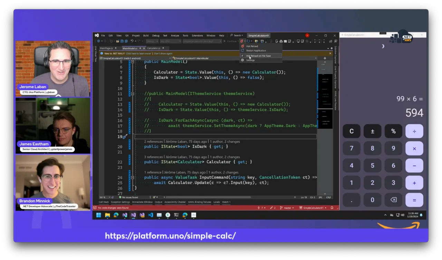Image resolution: width=442 pixels, height=260 pixels.
Task: Click the Settings gear in Hot Reload menu
Action: (250, 60)
